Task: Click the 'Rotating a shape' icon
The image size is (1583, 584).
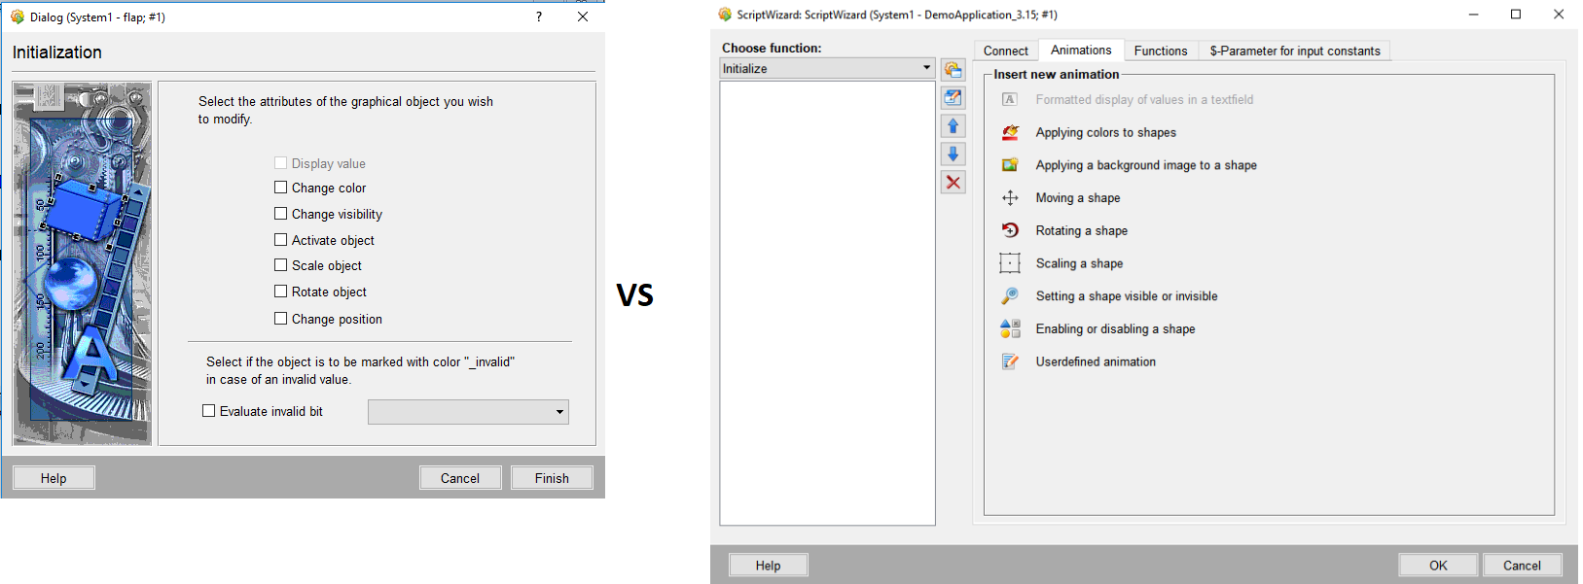Action: point(1010,230)
